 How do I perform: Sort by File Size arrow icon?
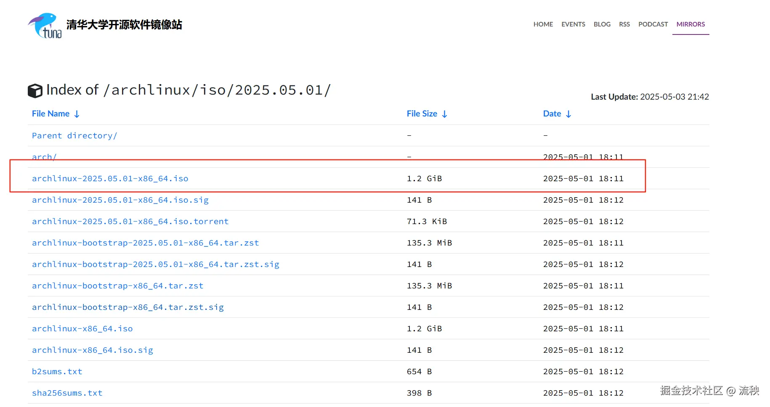pos(444,114)
